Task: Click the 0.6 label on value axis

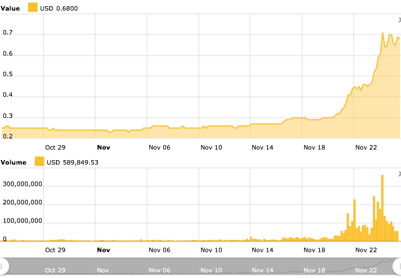Action: click(8, 53)
